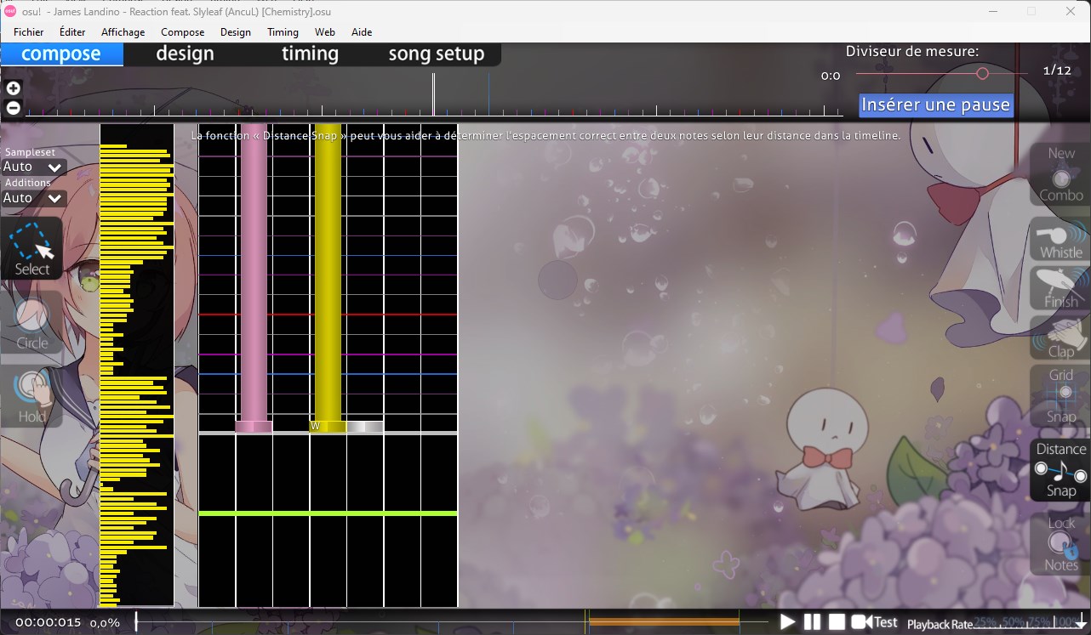Image resolution: width=1091 pixels, height=635 pixels.
Task: Click the orange song progress bar
Action: click(x=664, y=622)
